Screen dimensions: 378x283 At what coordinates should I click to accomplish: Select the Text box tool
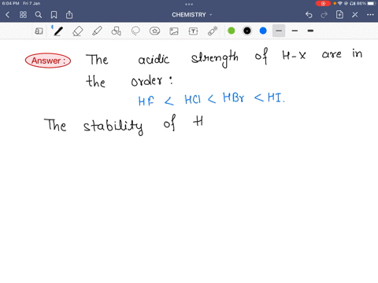click(x=193, y=31)
